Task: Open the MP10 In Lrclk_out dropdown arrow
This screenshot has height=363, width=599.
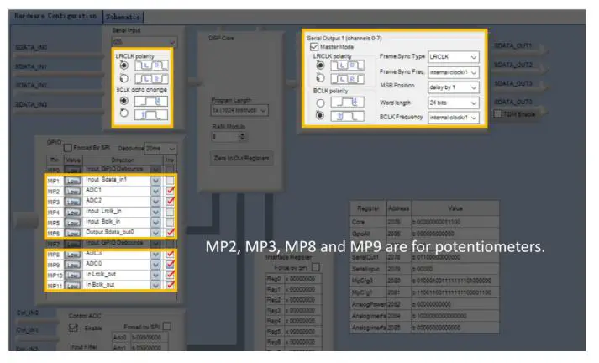Action: point(155,275)
